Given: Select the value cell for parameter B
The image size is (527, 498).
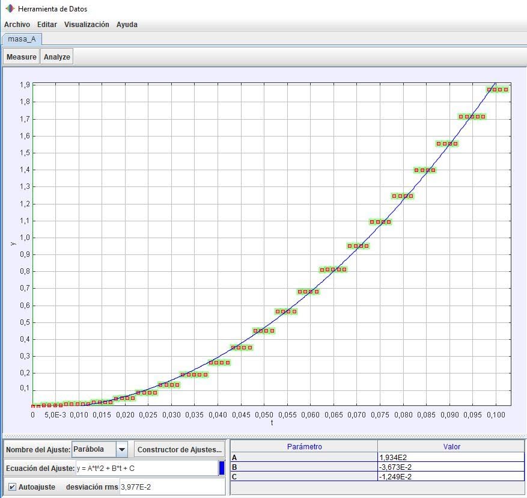Looking at the screenshot, I should click(x=451, y=467).
